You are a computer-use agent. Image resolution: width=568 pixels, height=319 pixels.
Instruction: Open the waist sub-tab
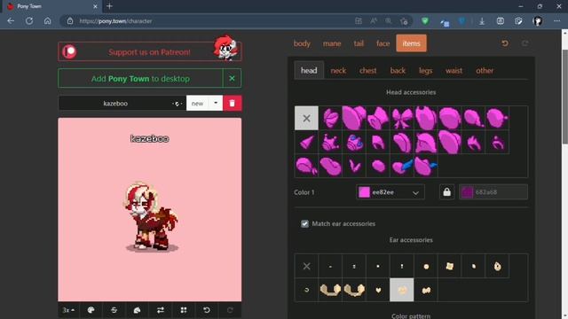point(454,71)
